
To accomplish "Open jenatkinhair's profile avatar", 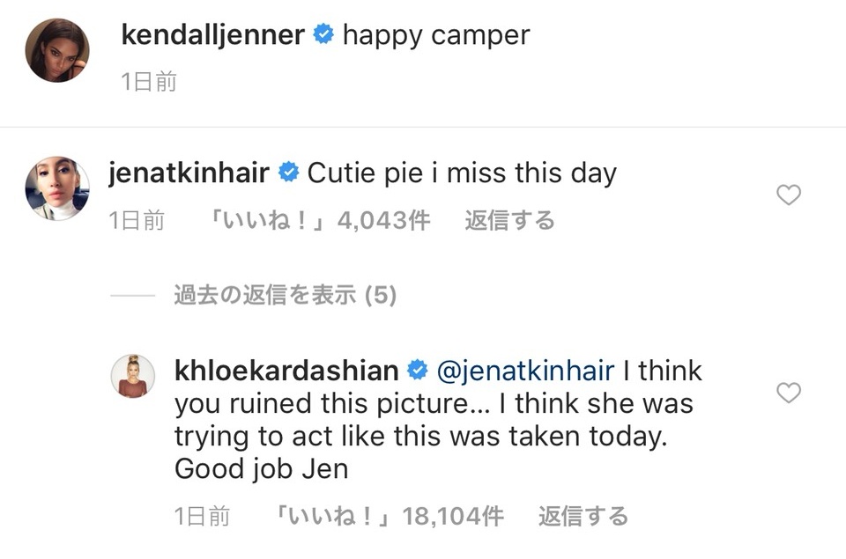I will (57, 188).
